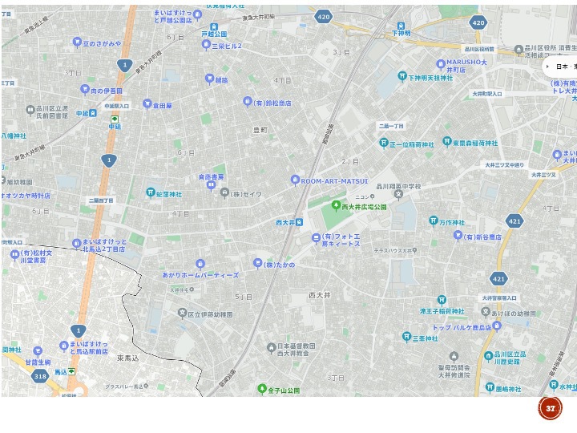Select the 西大井広場公園 park marker
The width and height of the screenshot is (577, 433).
tap(336, 205)
